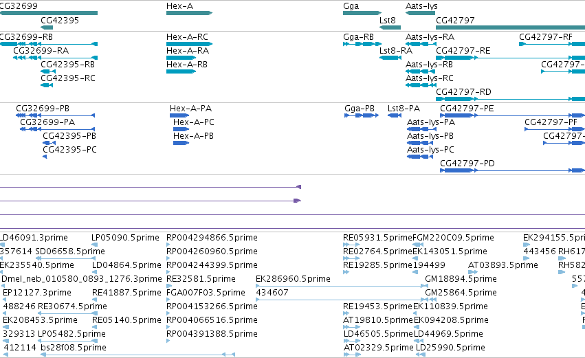
Task: Click transcript label Hex-A-RB
Action: point(186,65)
